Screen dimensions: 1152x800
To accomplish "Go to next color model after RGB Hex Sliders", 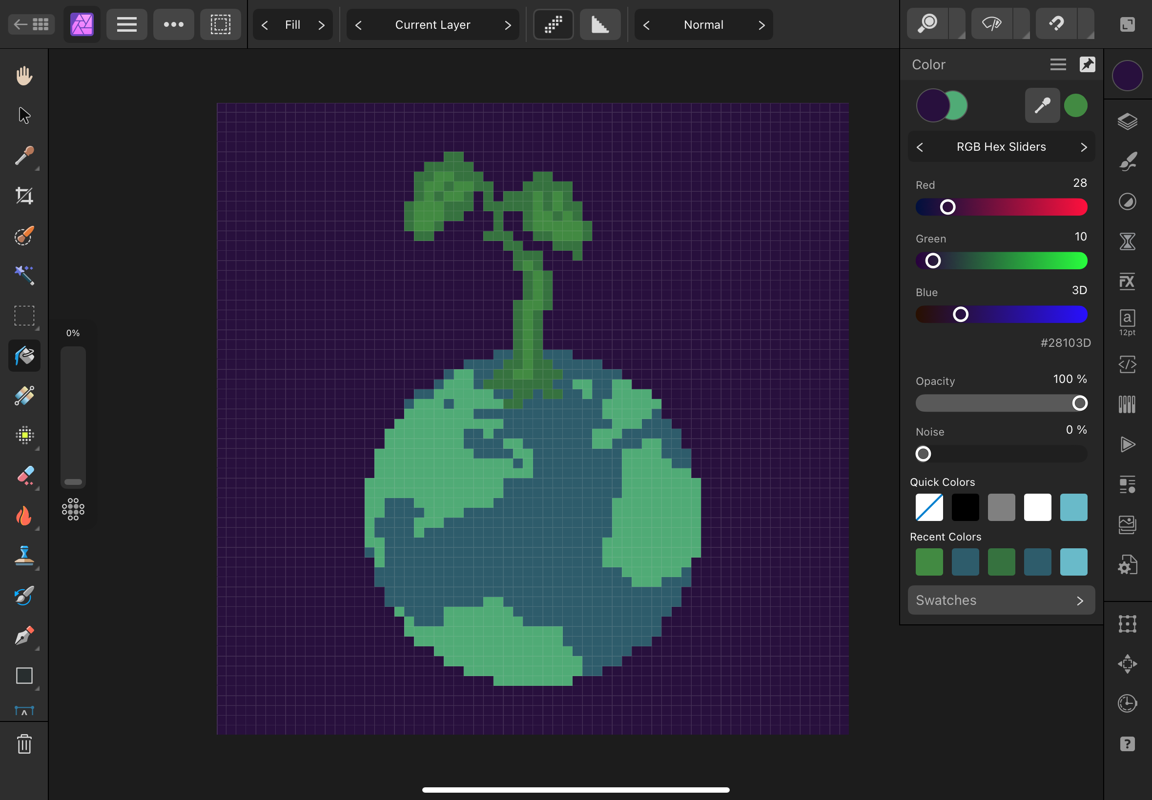I will pos(1083,147).
